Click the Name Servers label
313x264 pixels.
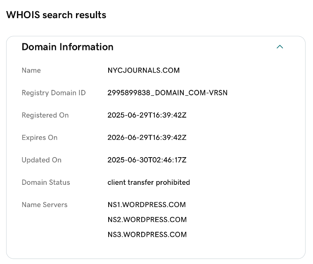[44, 205]
